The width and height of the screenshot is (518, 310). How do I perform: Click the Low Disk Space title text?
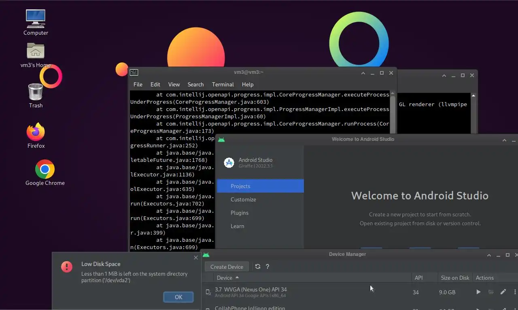point(101,264)
